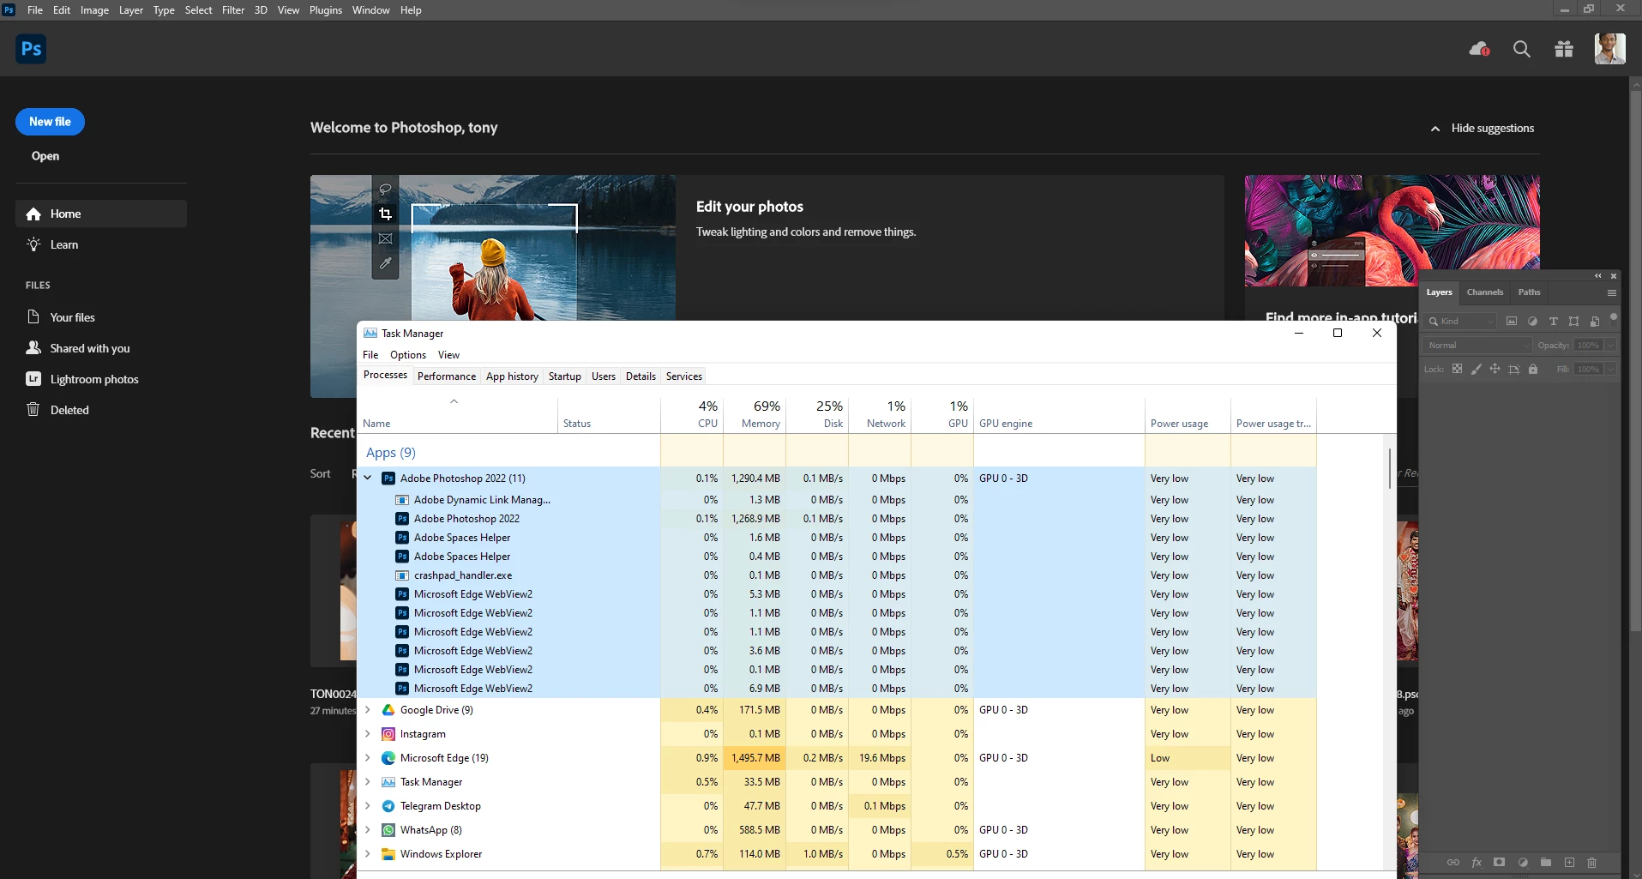Expand the Google Drive (9) process group
Screen dimensions: 1642x879
click(x=368, y=710)
